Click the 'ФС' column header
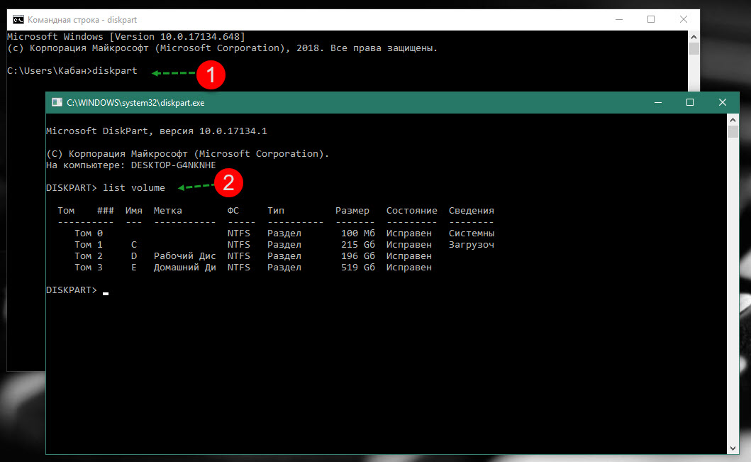 pyautogui.click(x=233, y=210)
